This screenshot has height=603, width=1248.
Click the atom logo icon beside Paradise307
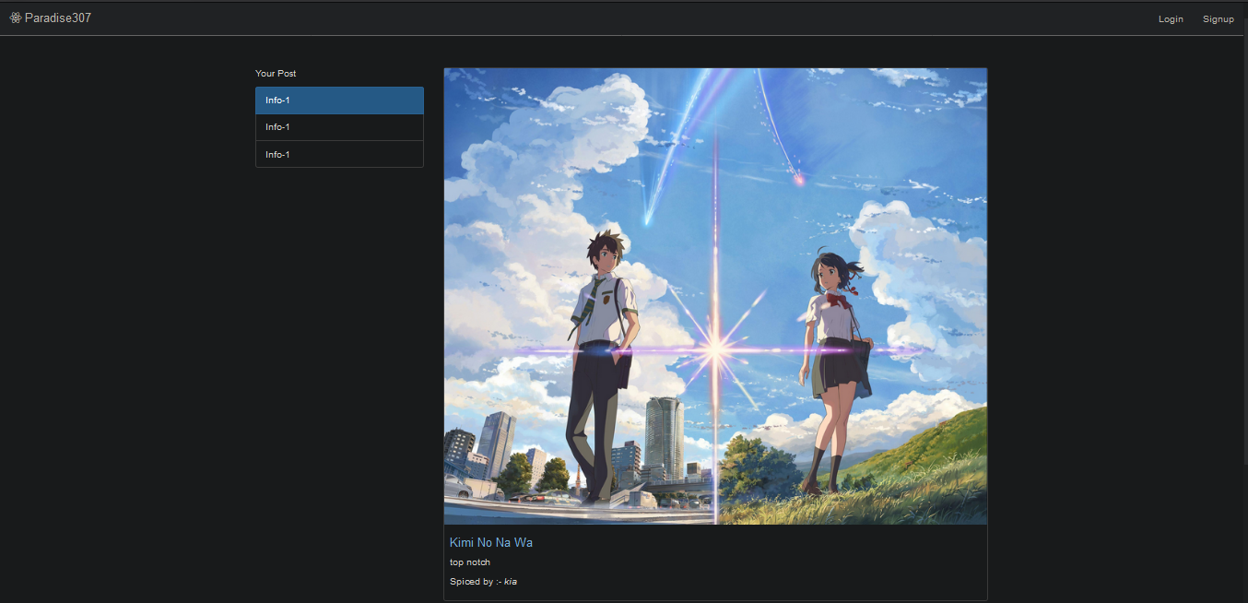[16, 18]
